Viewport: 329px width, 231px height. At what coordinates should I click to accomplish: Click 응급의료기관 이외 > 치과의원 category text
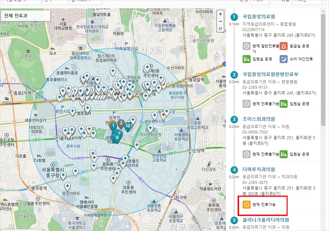tap(270, 177)
